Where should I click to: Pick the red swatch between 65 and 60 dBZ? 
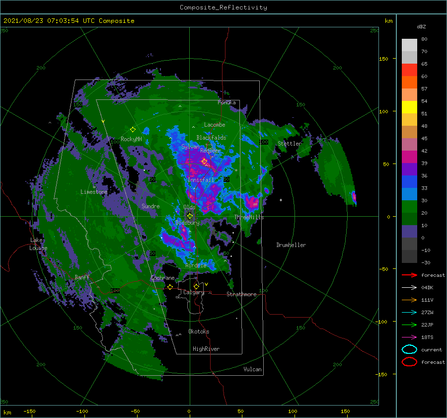(409, 70)
